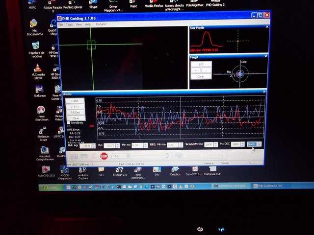The image size is (314, 235).
Task: Click Clear in the History panel
Action: [76, 118]
